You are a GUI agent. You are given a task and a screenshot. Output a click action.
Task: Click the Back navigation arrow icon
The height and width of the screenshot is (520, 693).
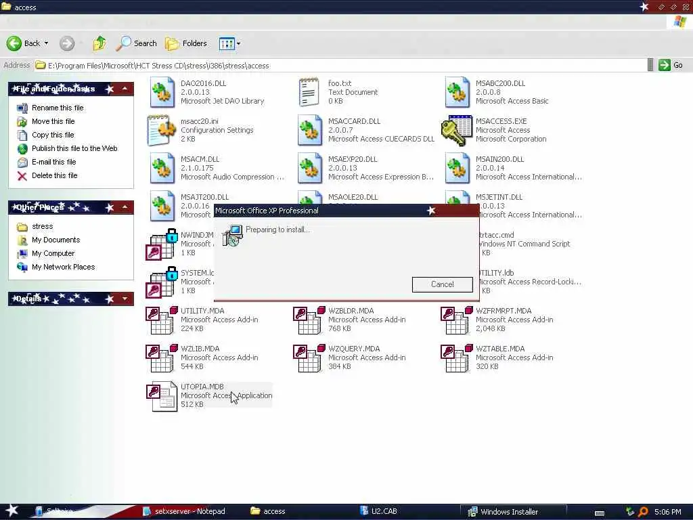click(x=14, y=43)
